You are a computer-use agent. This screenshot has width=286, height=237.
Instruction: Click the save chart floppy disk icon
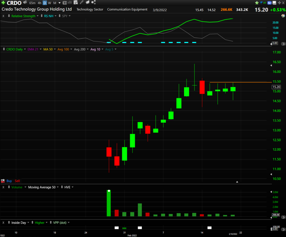pyautogui.click(x=274, y=3)
